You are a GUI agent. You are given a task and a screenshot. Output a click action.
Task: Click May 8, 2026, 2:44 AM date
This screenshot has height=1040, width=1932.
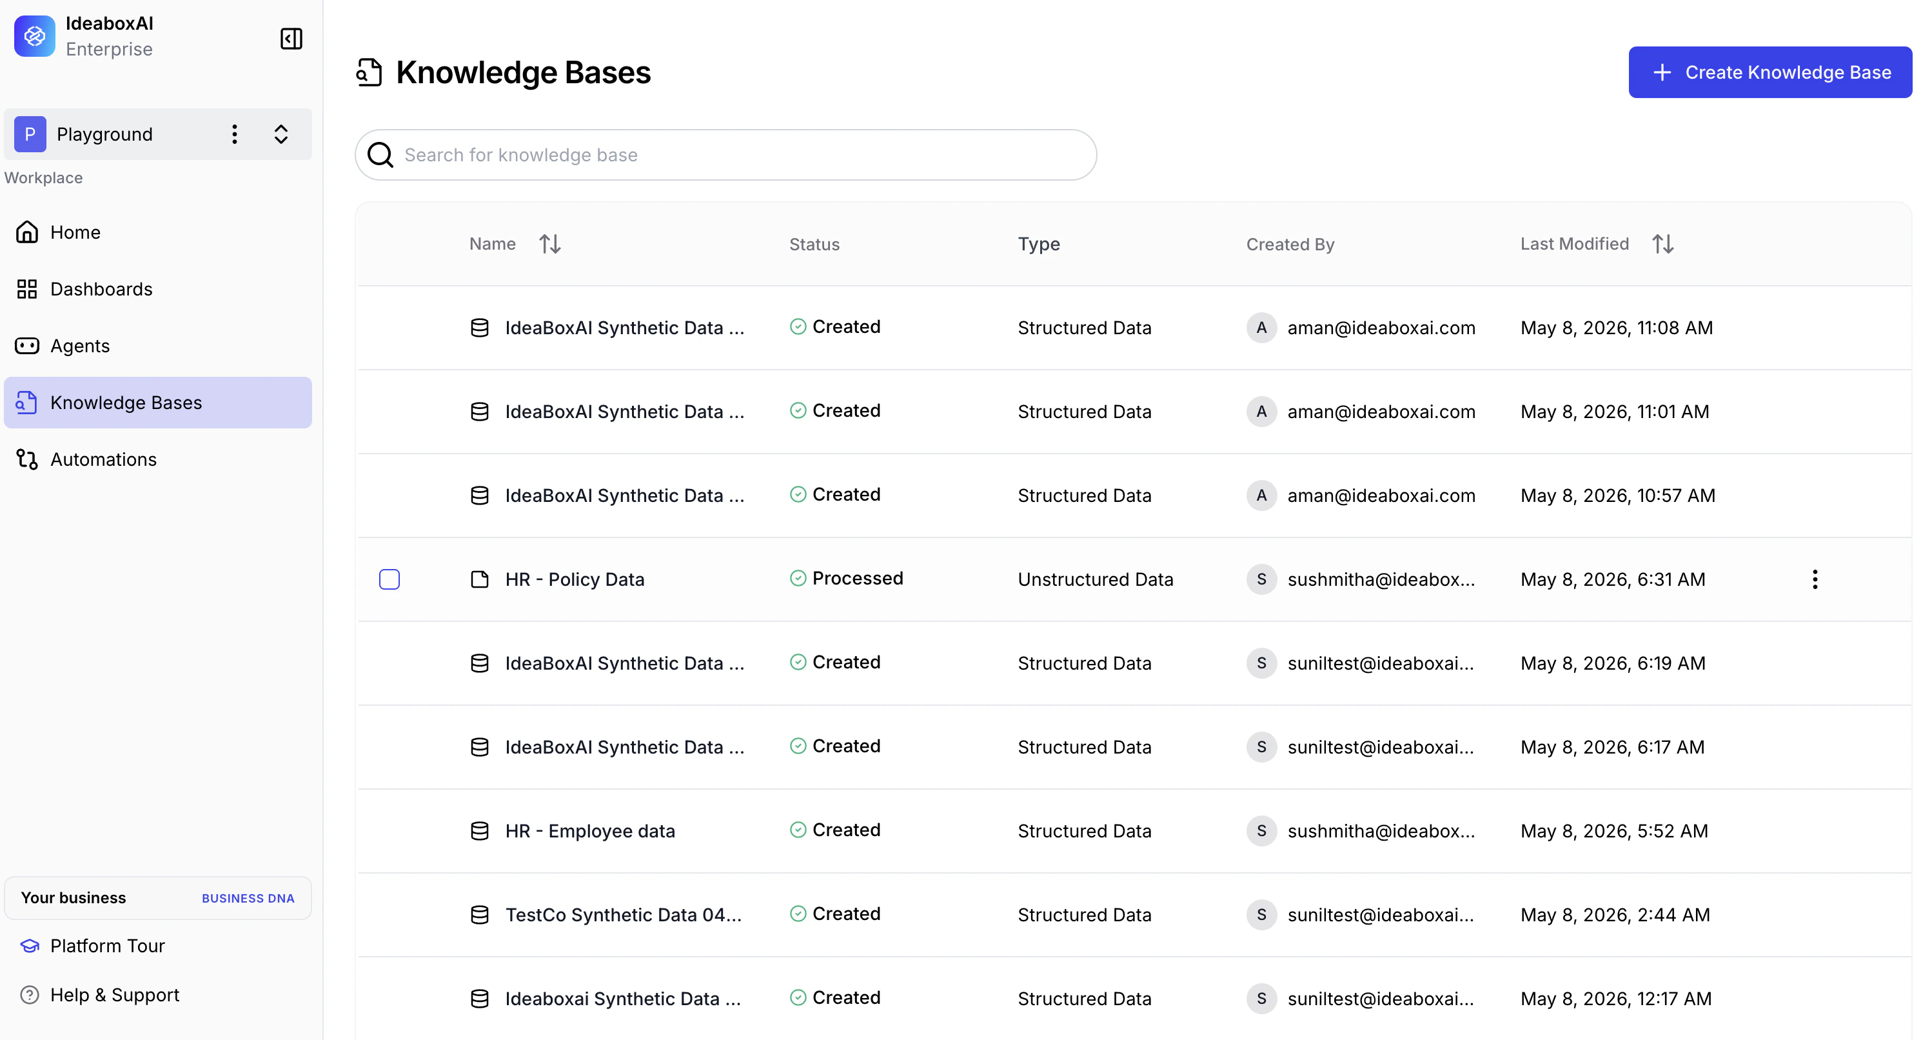click(1615, 915)
